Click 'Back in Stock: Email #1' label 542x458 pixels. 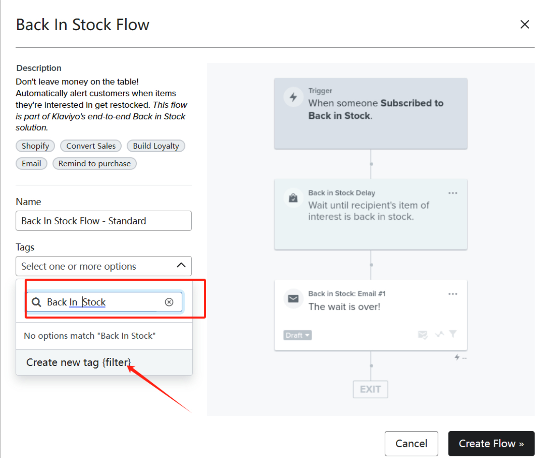[347, 294]
